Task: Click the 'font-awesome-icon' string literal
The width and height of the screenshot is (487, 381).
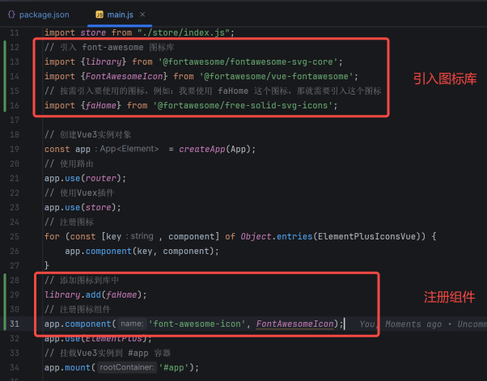Action: point(197,324)
